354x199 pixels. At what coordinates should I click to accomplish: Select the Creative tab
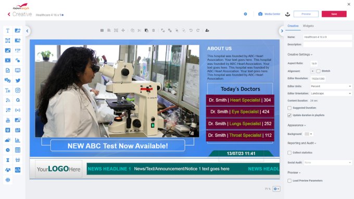pos(293,26)
